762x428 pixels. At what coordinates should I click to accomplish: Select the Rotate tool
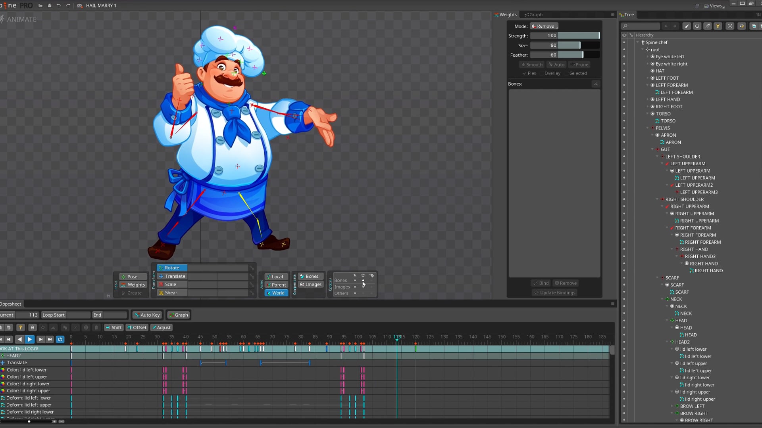click(x=171, y=267)
